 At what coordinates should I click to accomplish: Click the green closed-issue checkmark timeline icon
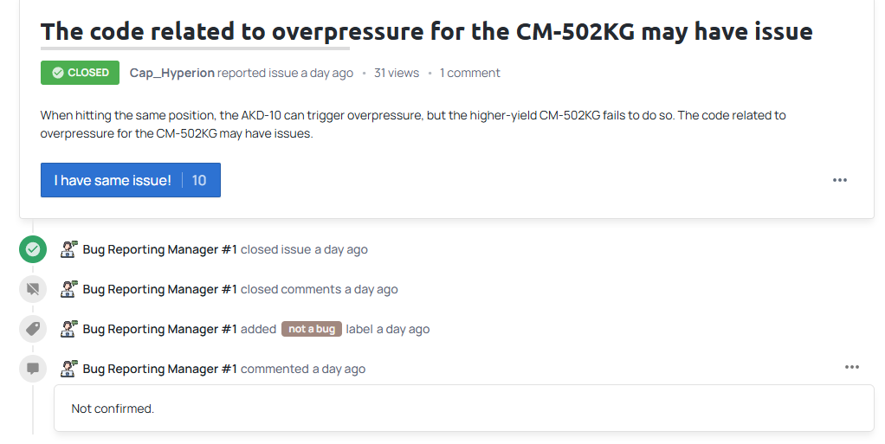point(33,249)
